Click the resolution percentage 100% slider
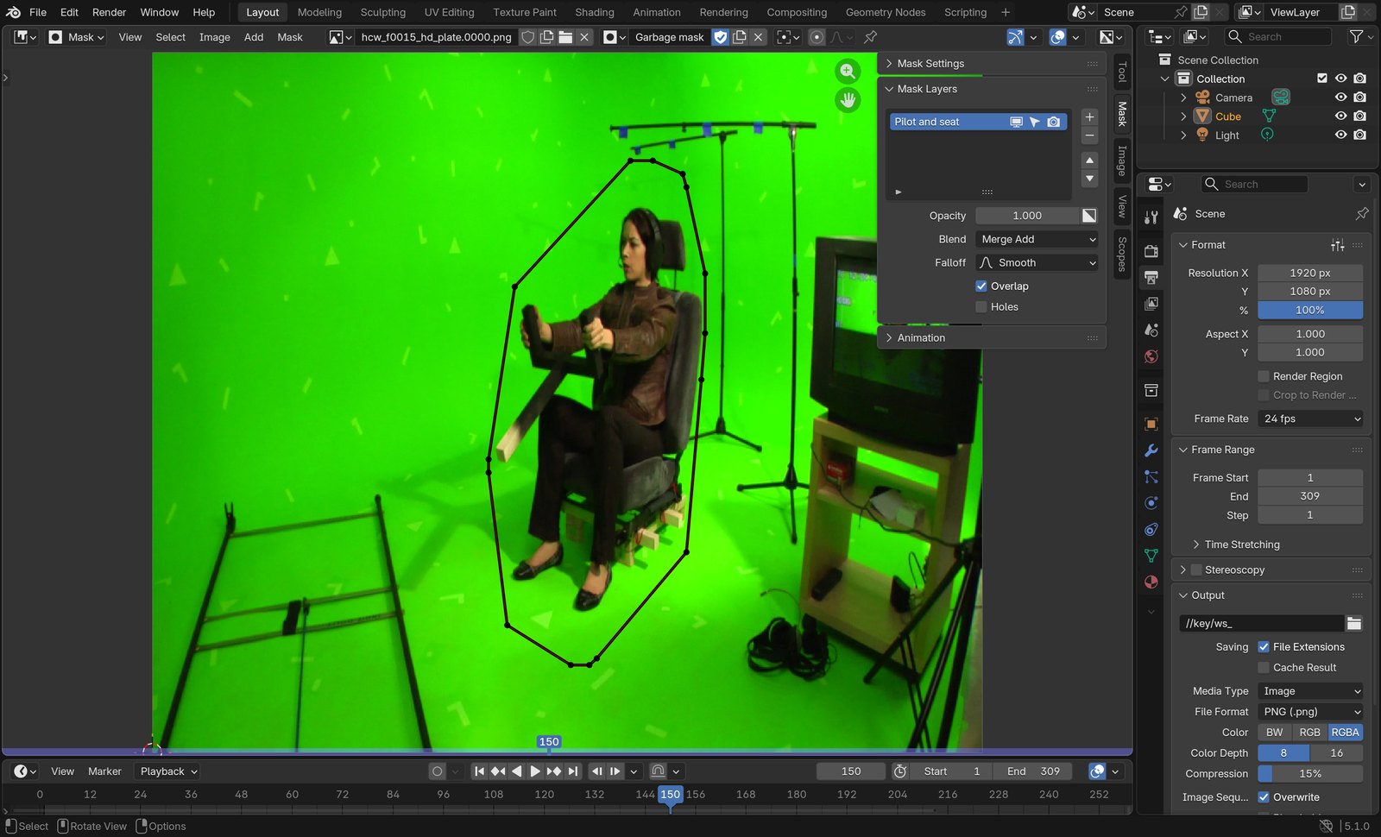The width and height of the screenshot is (1381, 837). click(x=1310, y=310)
